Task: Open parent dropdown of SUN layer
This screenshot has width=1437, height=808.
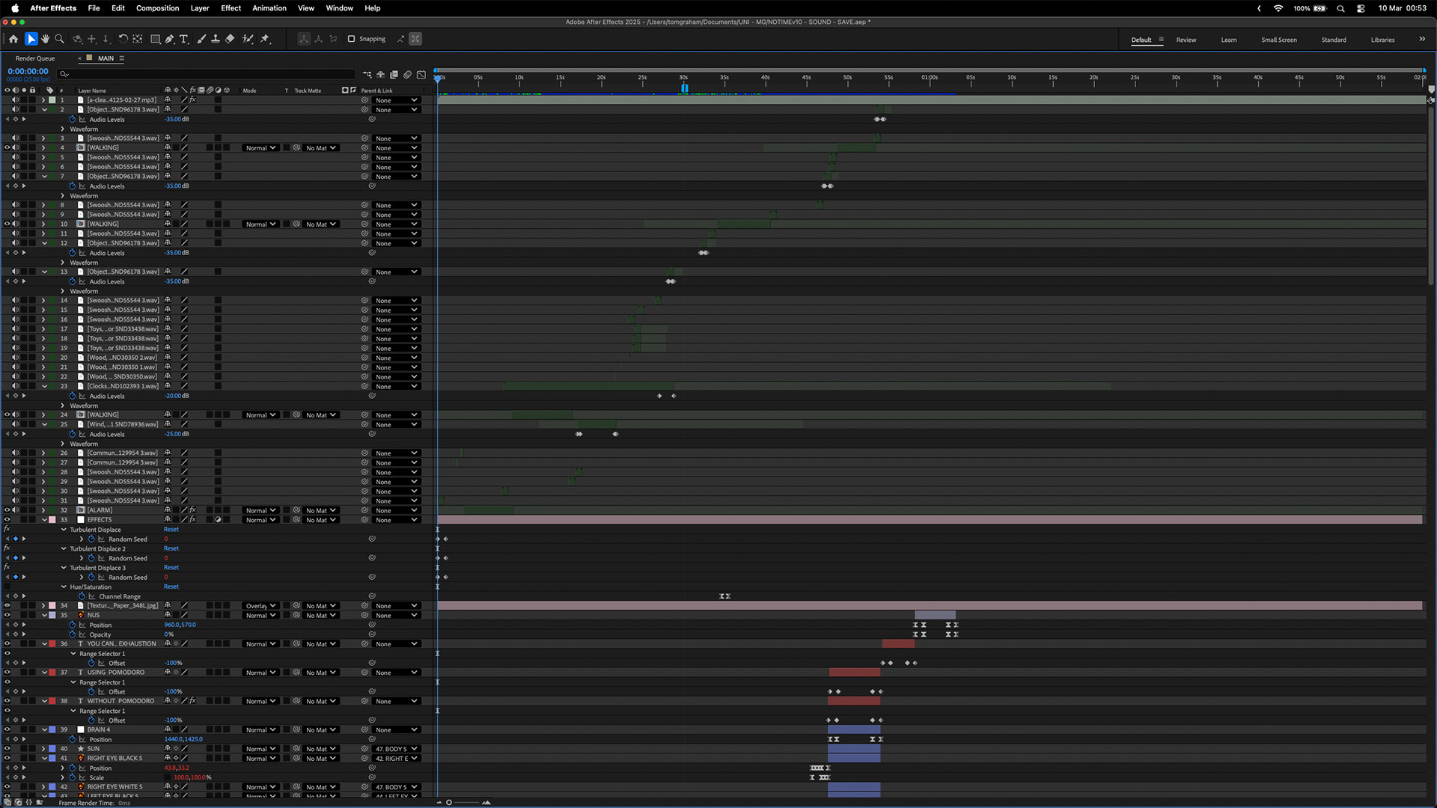Action: pos(396,749)
